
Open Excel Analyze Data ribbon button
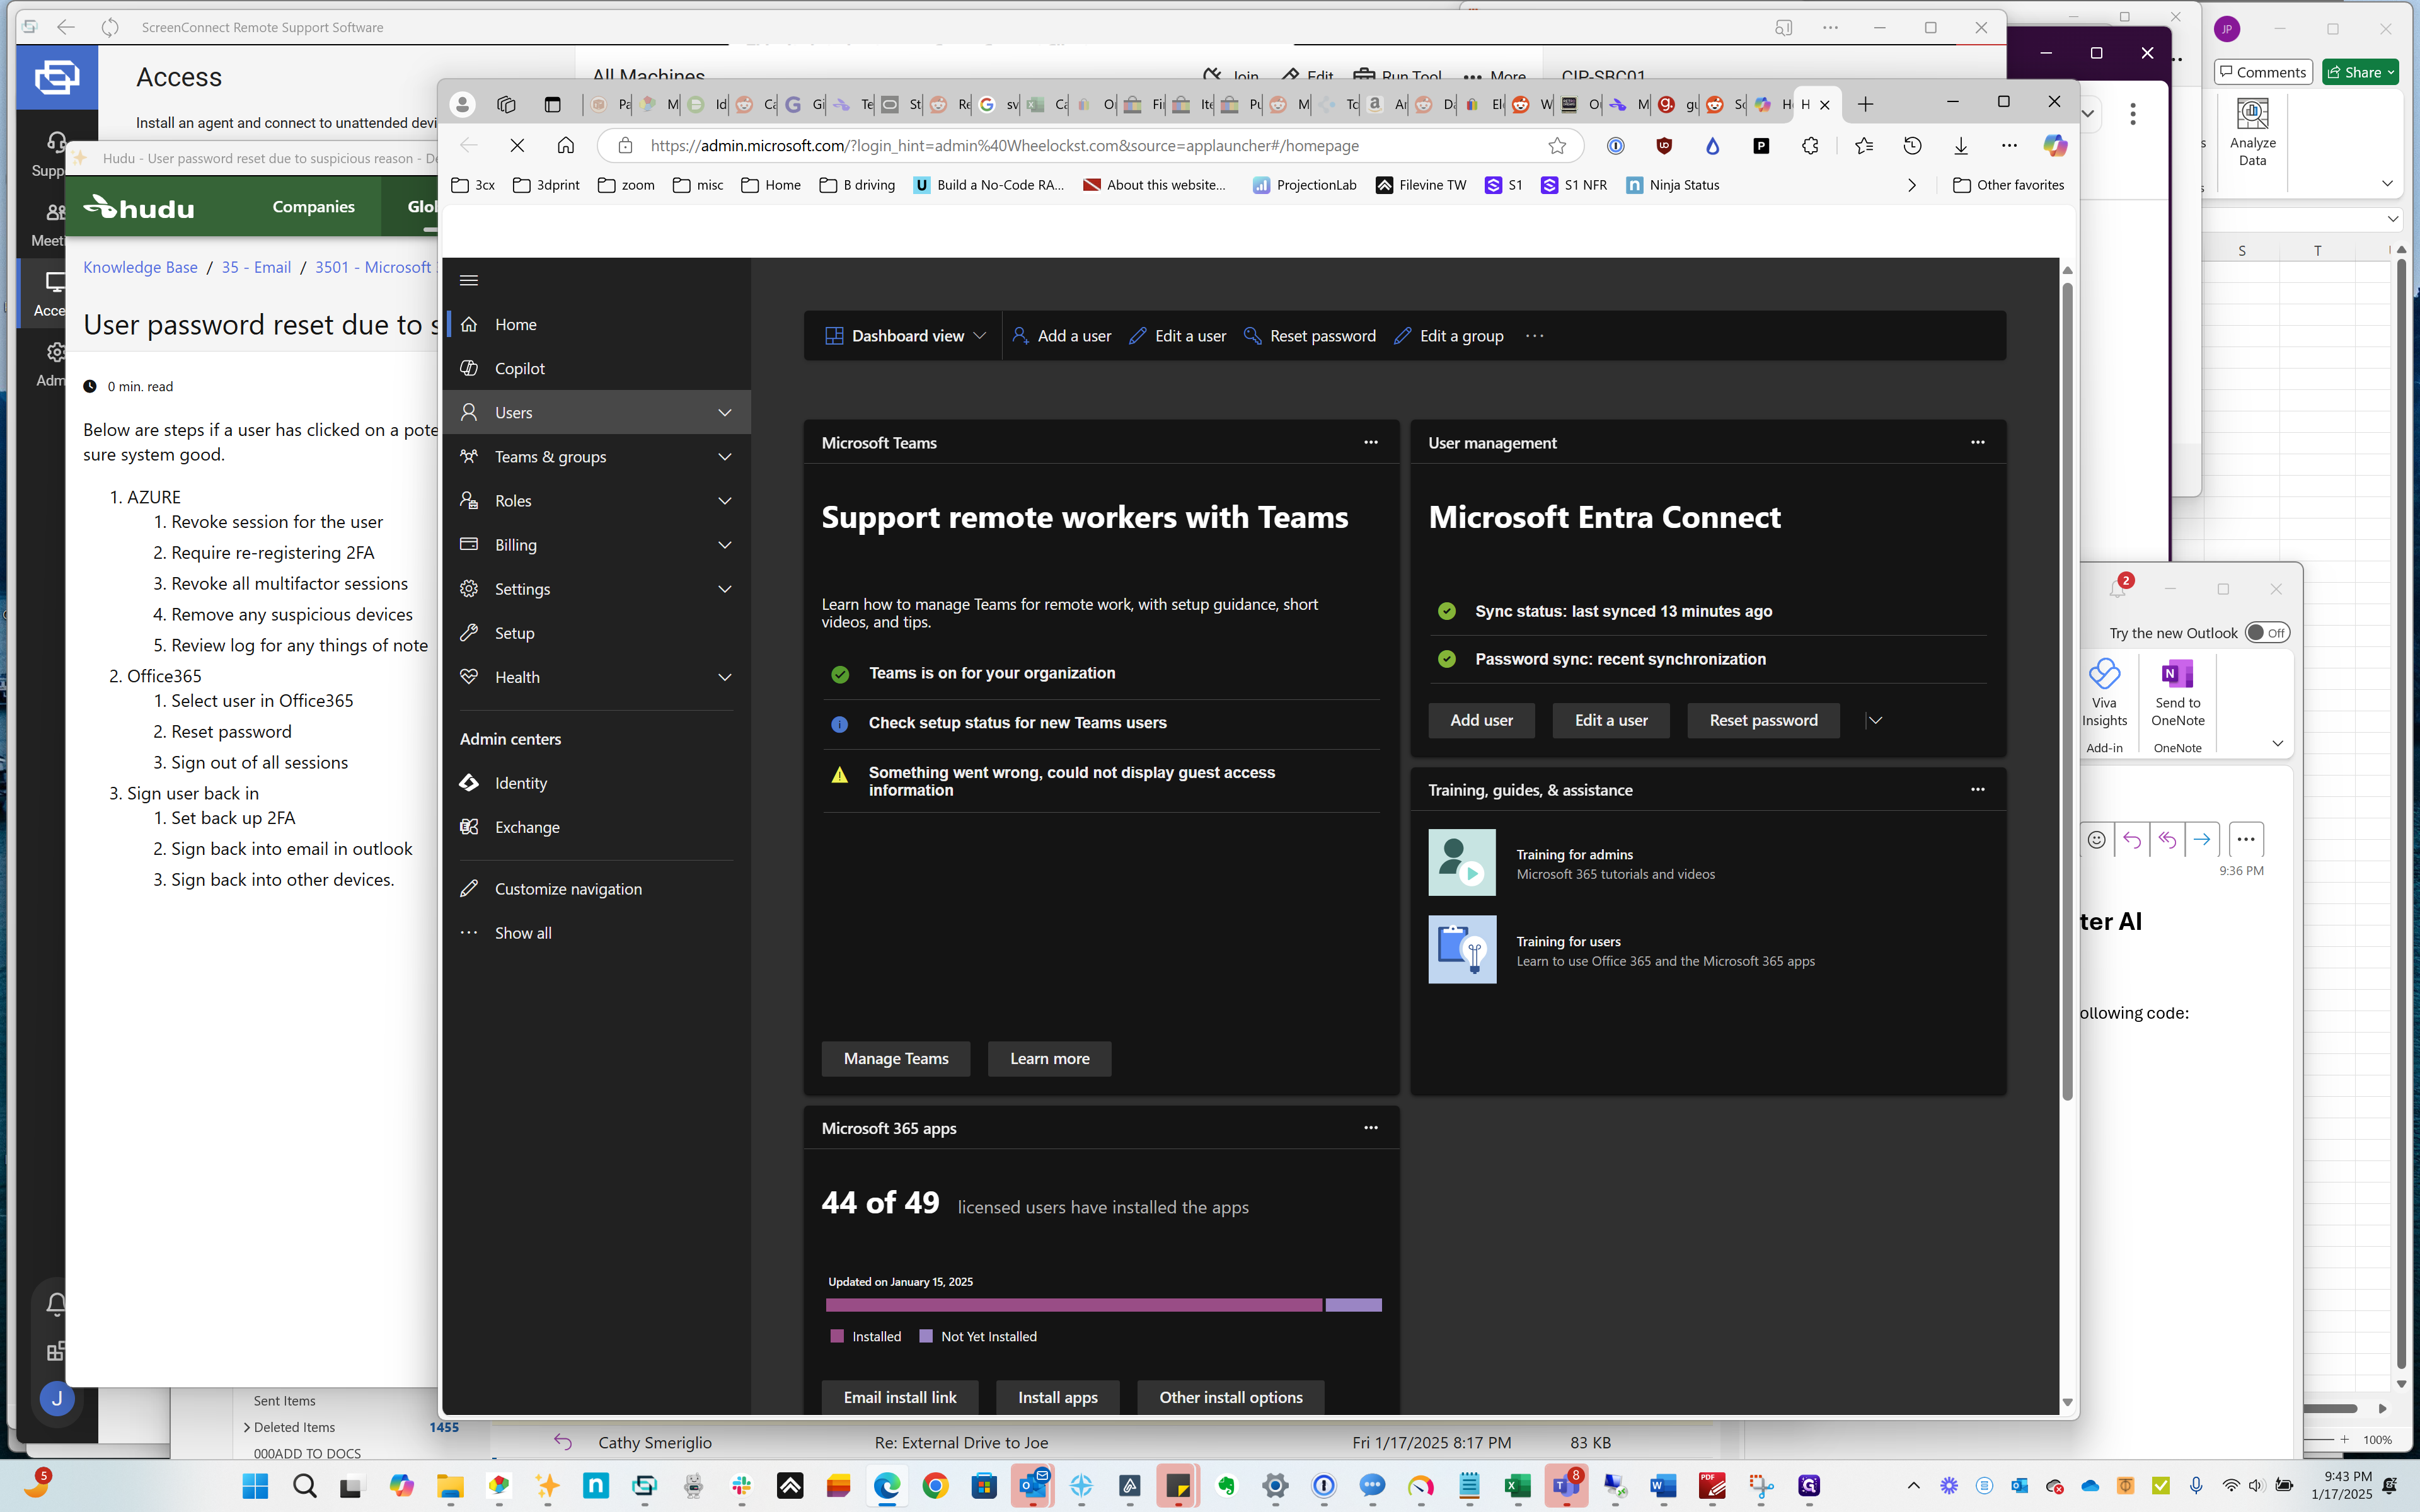(x=2252, y=132)
